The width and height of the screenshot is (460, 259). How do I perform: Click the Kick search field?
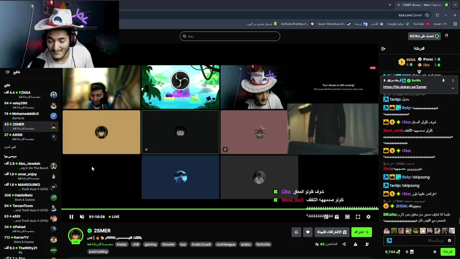(230, 36)
